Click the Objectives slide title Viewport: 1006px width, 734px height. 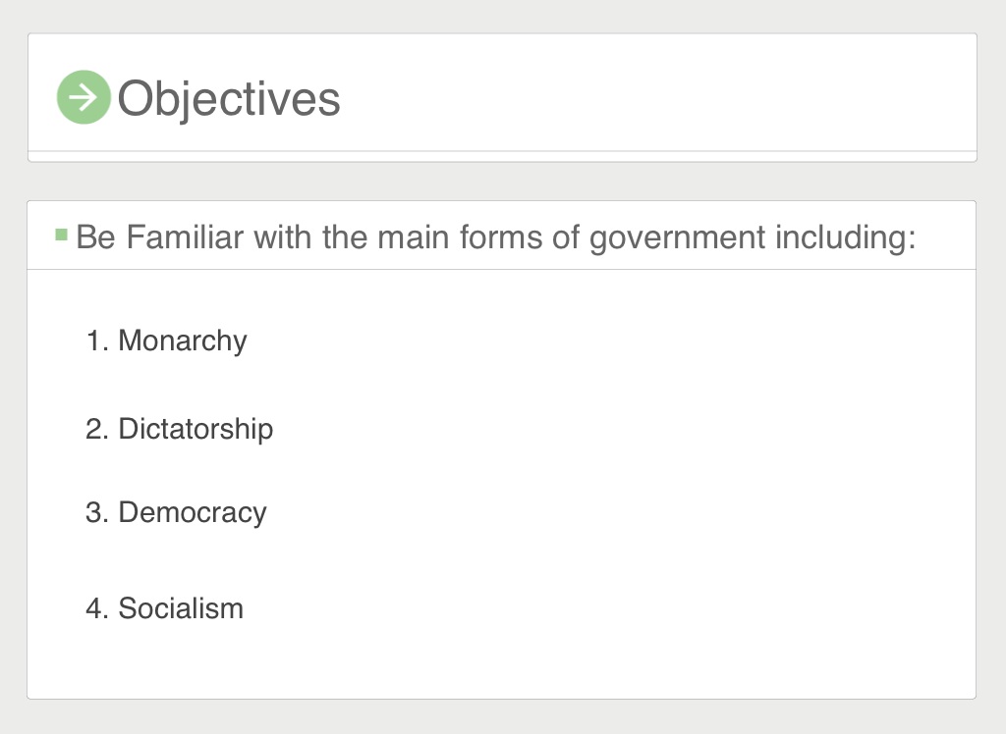[228, 99]
